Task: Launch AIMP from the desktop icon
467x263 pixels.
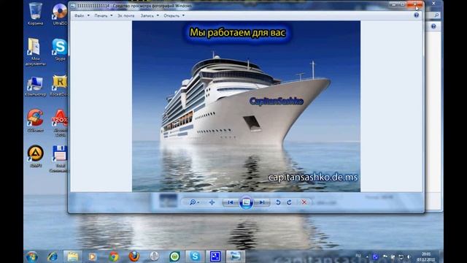Action: 36,156
